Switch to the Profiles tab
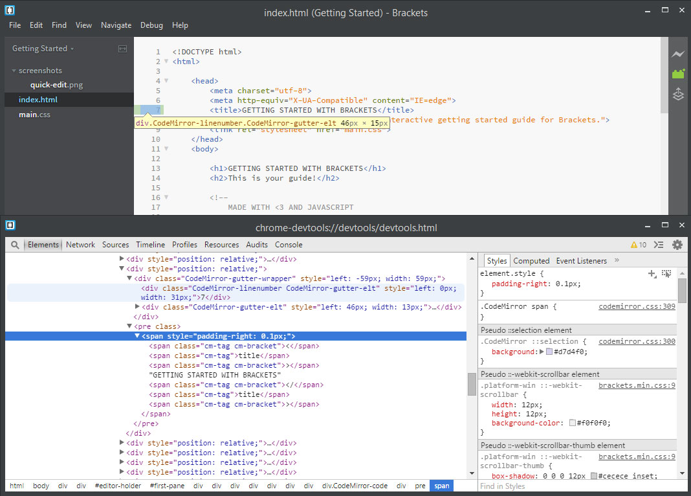Screen dimensions: 691x496 tap(184, 245)
